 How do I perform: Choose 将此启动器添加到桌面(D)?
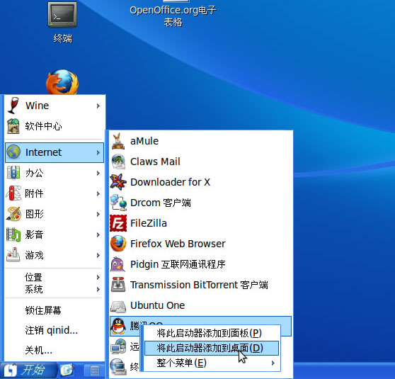click(212, 348)
